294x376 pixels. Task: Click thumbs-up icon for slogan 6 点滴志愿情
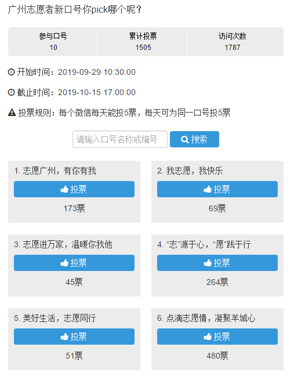pyautogui.click(x=208, y=337)
